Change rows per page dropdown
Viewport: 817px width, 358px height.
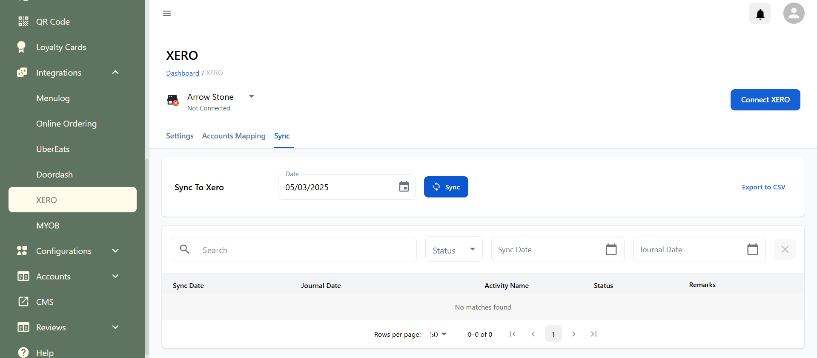438,334
